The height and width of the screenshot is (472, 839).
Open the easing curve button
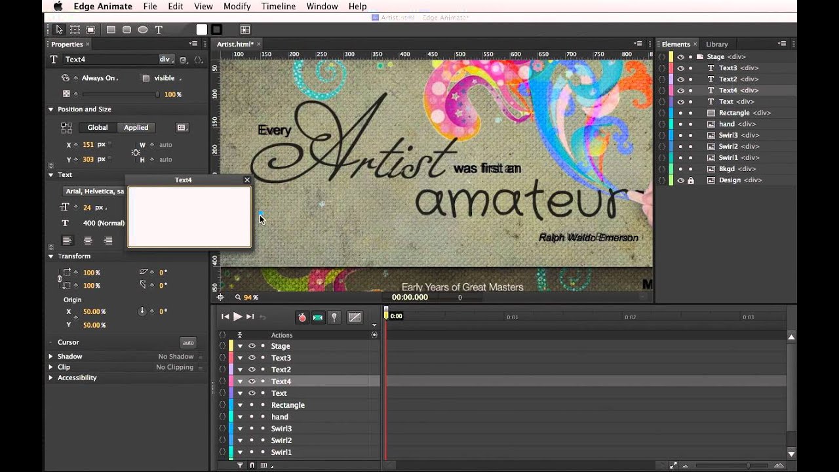coord(355,317)
